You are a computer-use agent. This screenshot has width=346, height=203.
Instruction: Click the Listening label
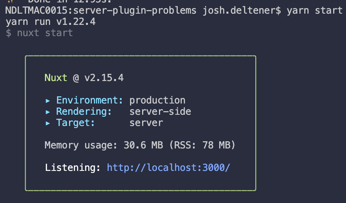(73, 167)
